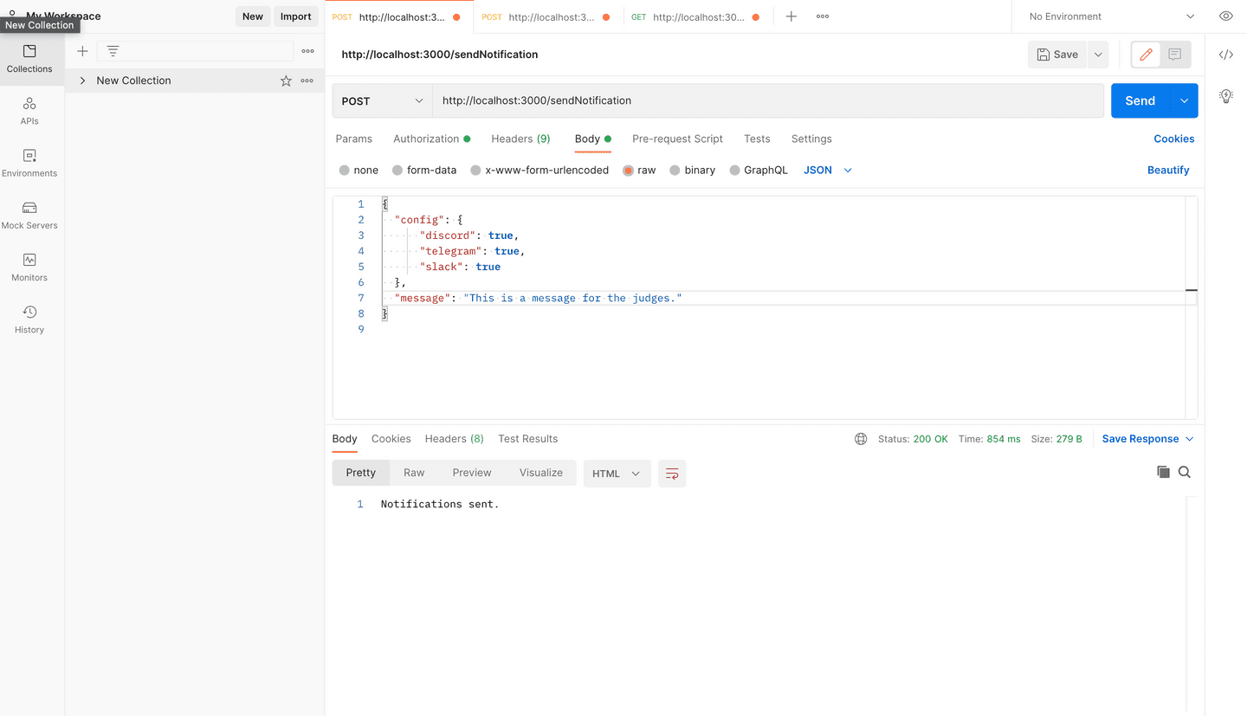
Task: Click the Import button
Action: pos(295,16)
